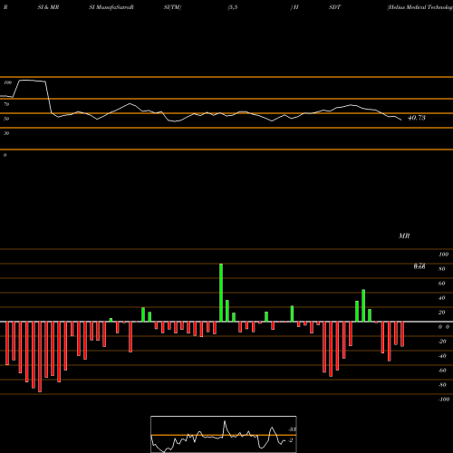Image resolution: width=453 pixels, height=453 pixels.
Task: Click the tallest green MR histogram bar
Action: pyautogui.click(x=221, y=293)
